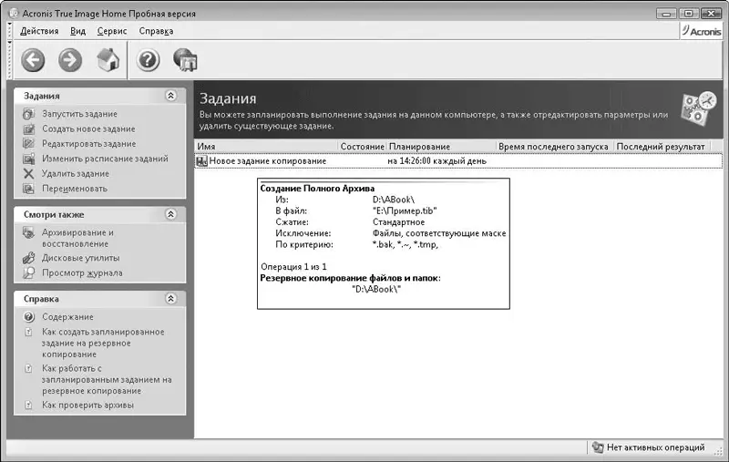Go to the Home screen icon
The height and width of the screenshot is (462, 729).
point(108,60)
